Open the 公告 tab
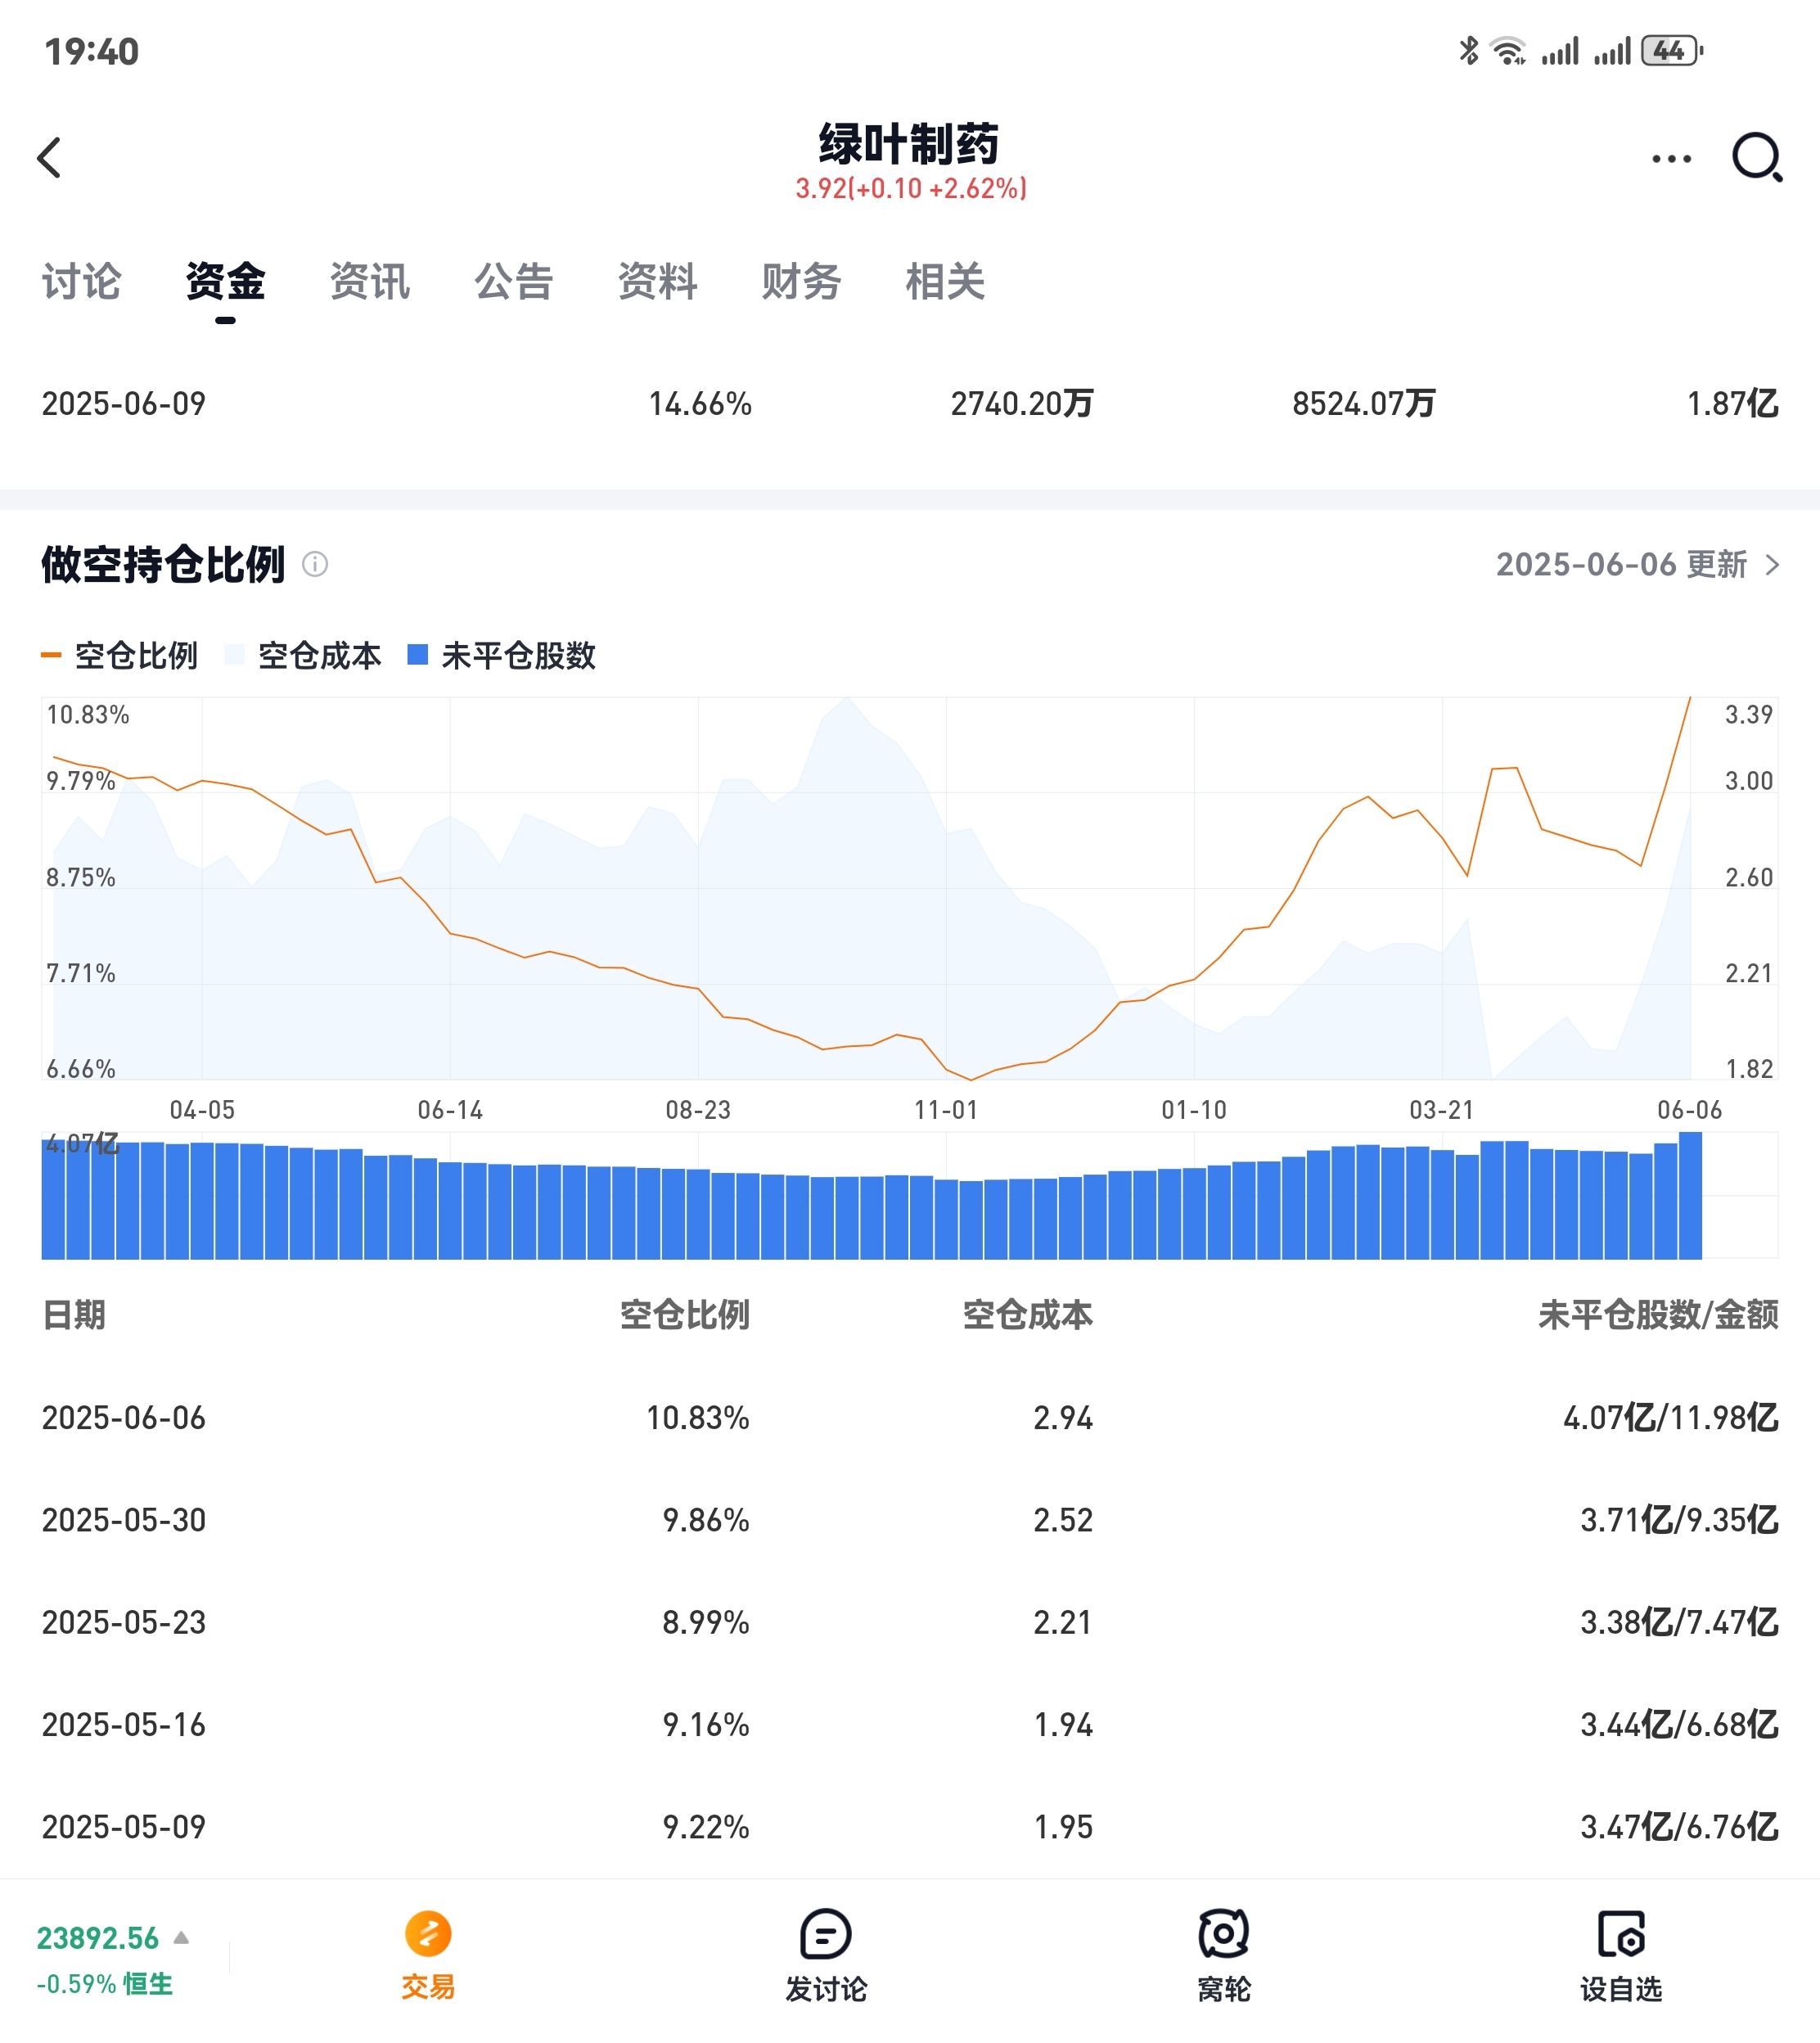 click(513, 281)
